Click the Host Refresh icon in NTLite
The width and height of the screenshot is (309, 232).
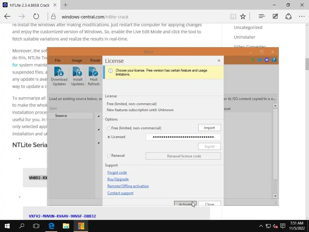94,76
